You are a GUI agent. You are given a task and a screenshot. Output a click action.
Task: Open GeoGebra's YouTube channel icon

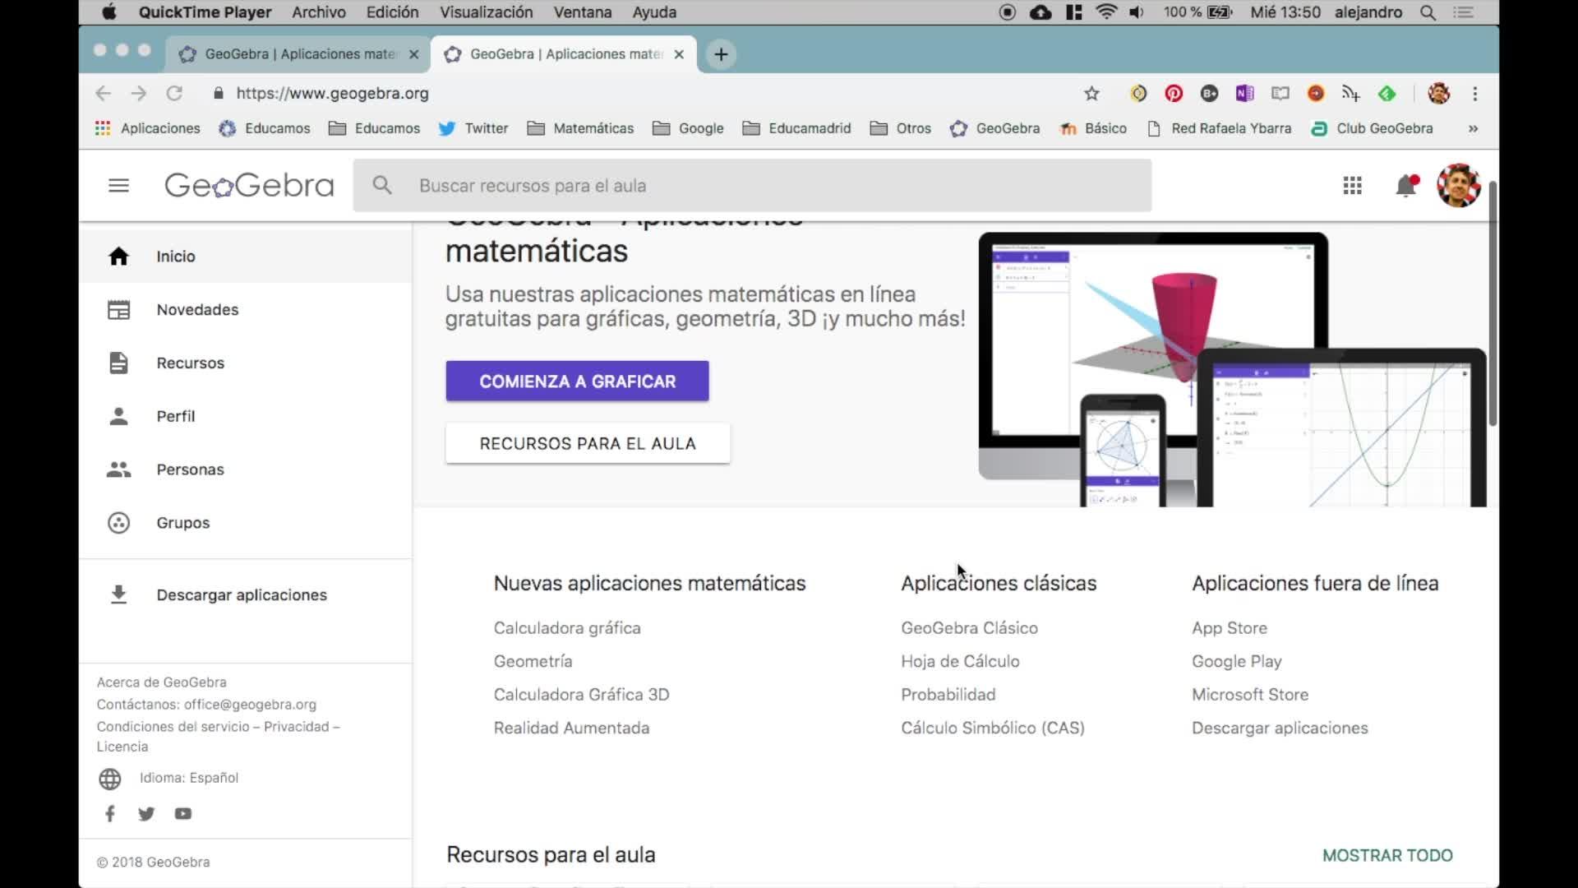182,814
